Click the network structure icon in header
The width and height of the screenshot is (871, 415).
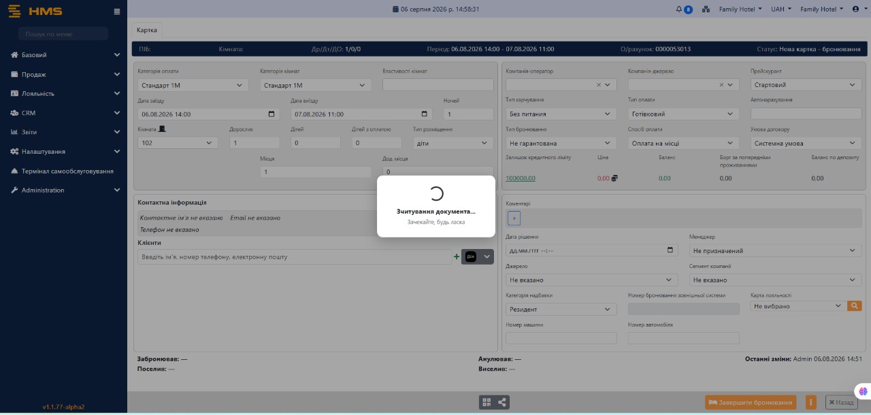coord(706,10)
